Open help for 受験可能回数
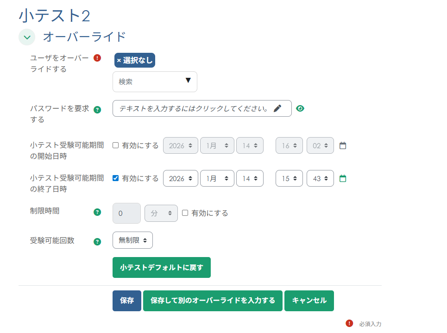Image resolution: width=447 pixels, height=333 pixels. coord(97,241)
